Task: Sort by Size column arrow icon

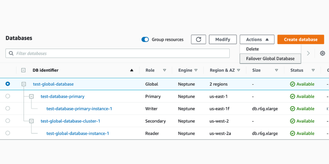Action: pos(276,70)
